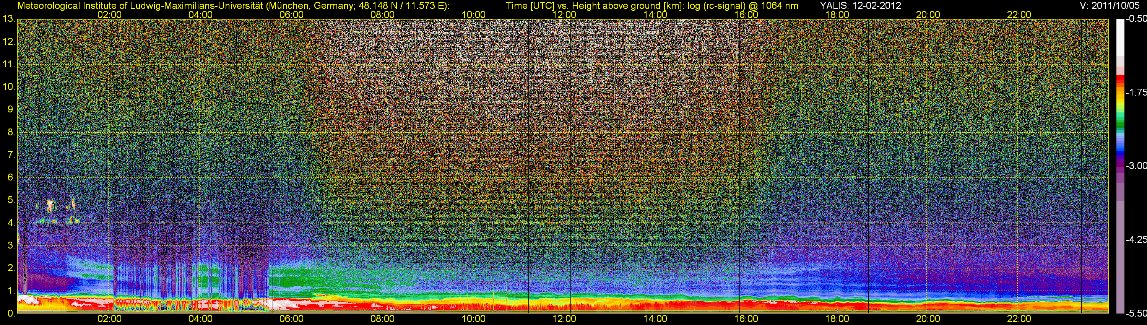
Task: Pick the 2 km height axis label
Action: [11, 268]
